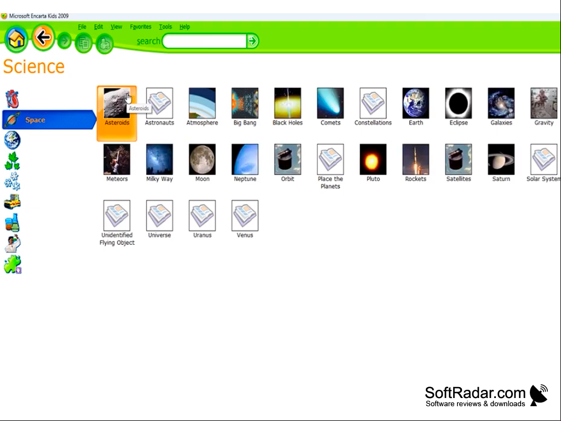This screenshot has height=421, width=561.
Task: Open Place the Planets activity
Action: pos(330,166)
